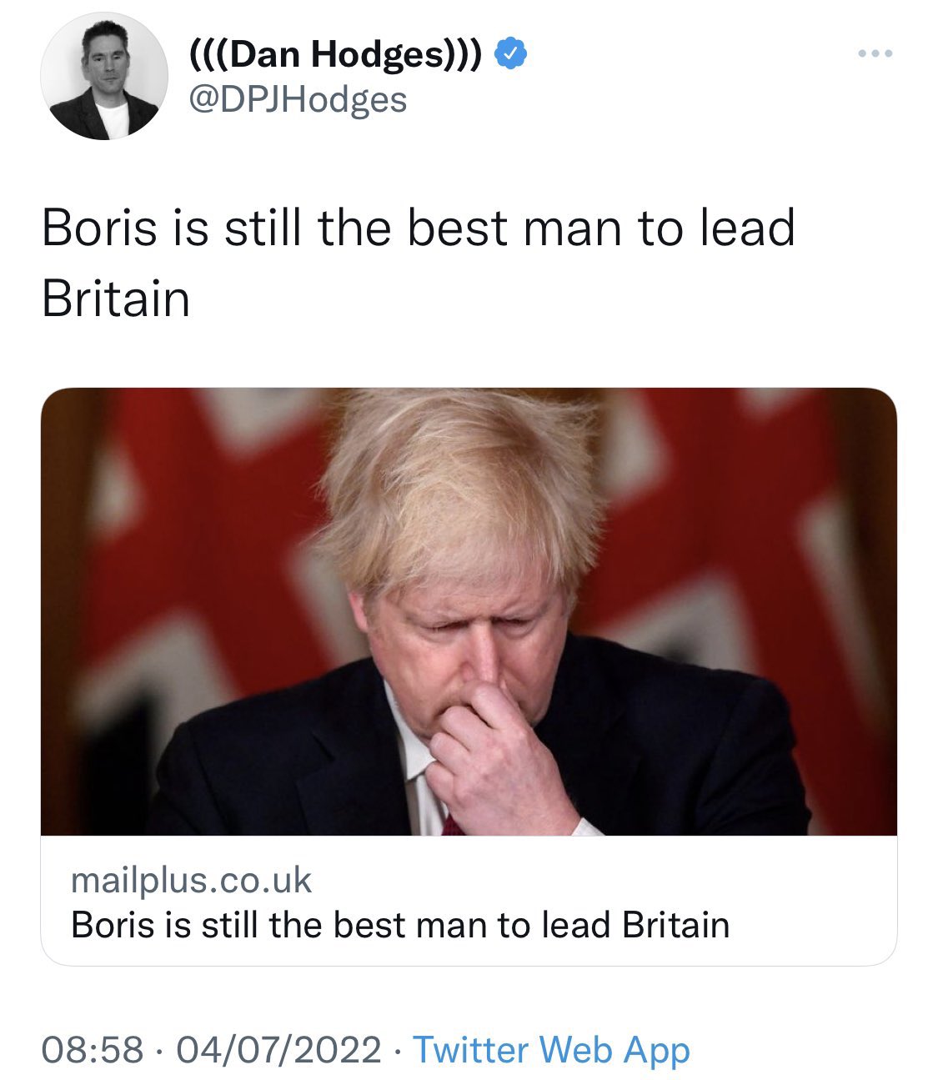938x1080 pixels.
Task: Open the "Twitter Web App" source link
Action: pyautogui.click(x=551, y=1049)
